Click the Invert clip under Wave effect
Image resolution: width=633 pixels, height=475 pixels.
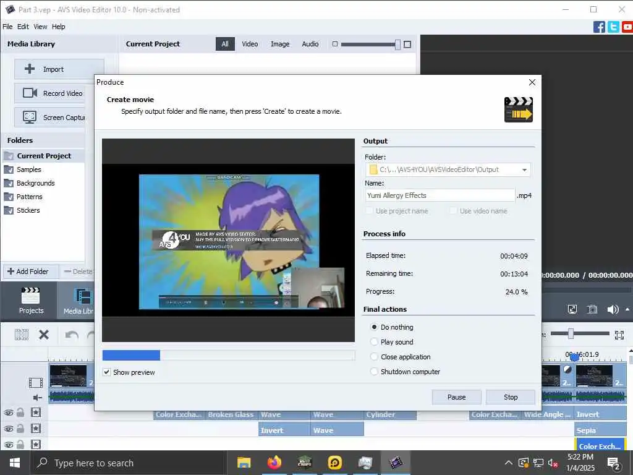284,430
